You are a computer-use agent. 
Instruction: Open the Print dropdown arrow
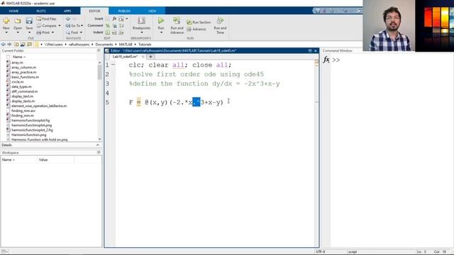(x=52, y=33)
